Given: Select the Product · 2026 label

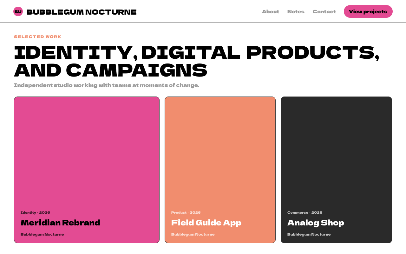Looking at the screenshot, I should [x=186, y=212].
